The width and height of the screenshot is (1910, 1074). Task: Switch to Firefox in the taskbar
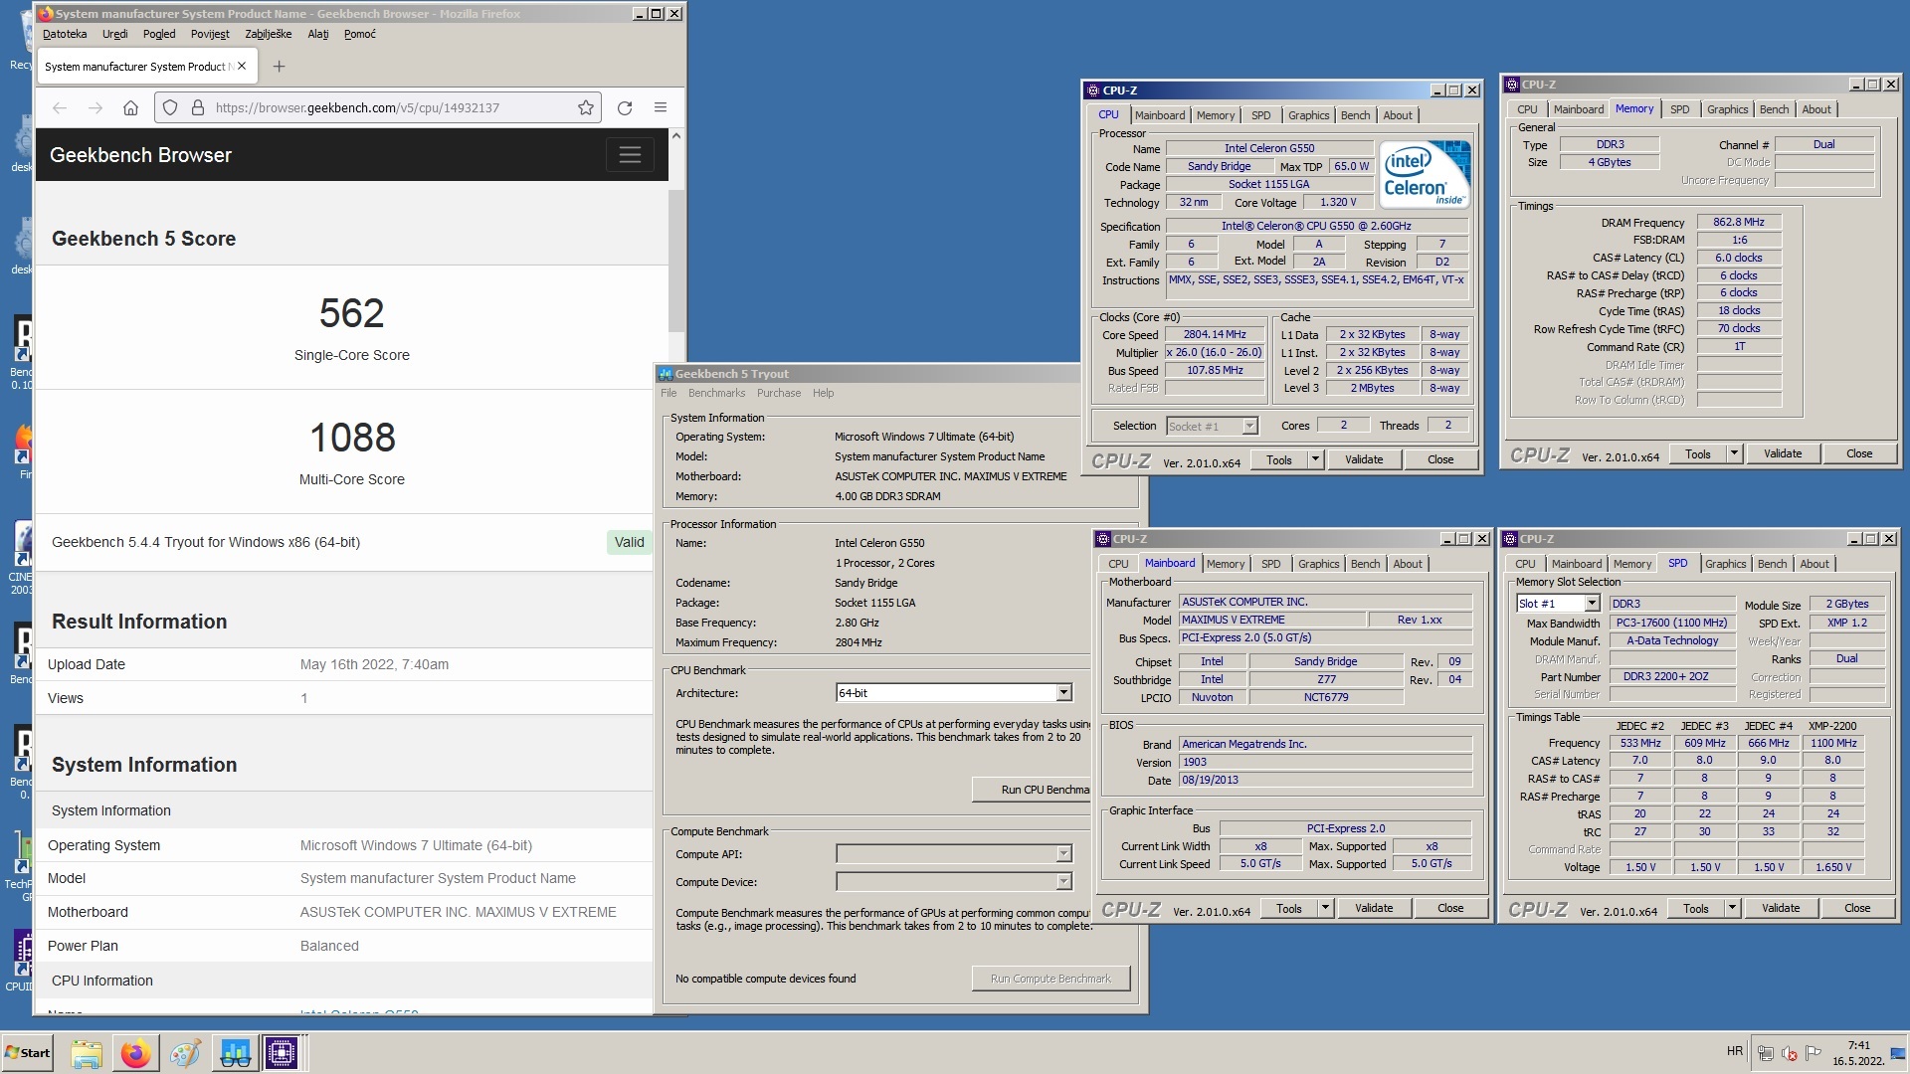(136, 1053)
